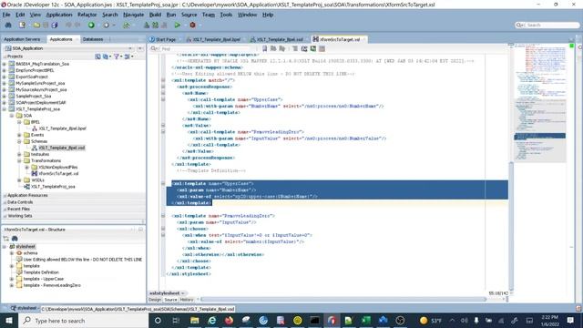Switch to the Application Servers tab
The image size is (583, 328).
click(22, 39)
